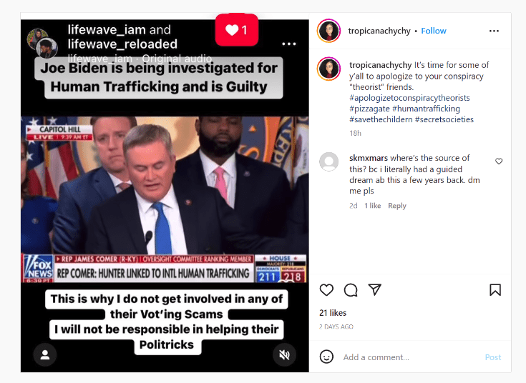This screenshot has height=383, width=526.
Task: Share post via paper plane icon
Action: pyautogui.click(x=375, y=289)
